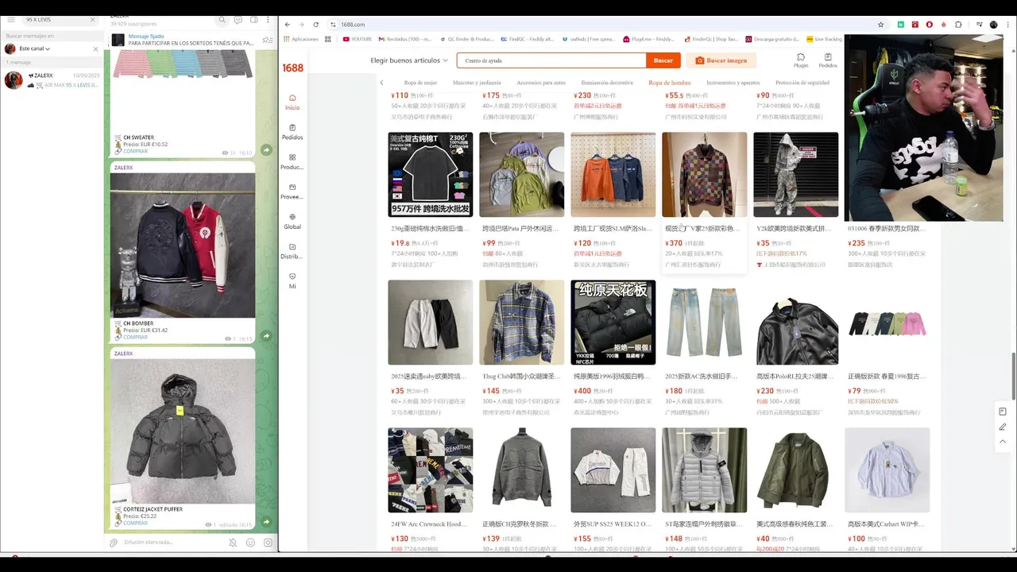Go back in the browser
Viewport: 1017px width, 572px height.
(x=287, y=25)
